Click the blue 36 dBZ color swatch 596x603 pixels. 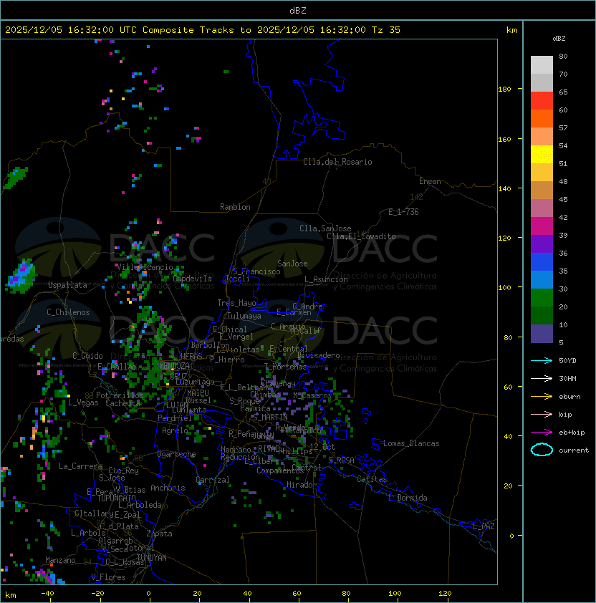[542, 262]
